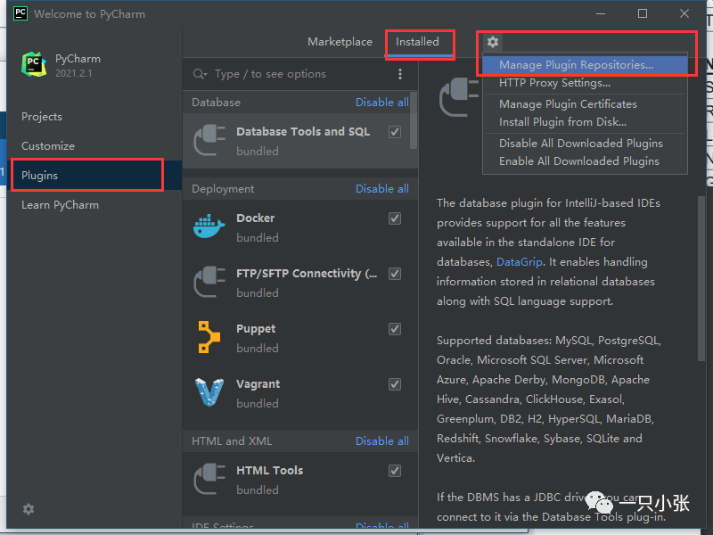Choose Manage Plugin Repositories menu item
This screenshot has height=535, width=713.
[x=585, y=64]
